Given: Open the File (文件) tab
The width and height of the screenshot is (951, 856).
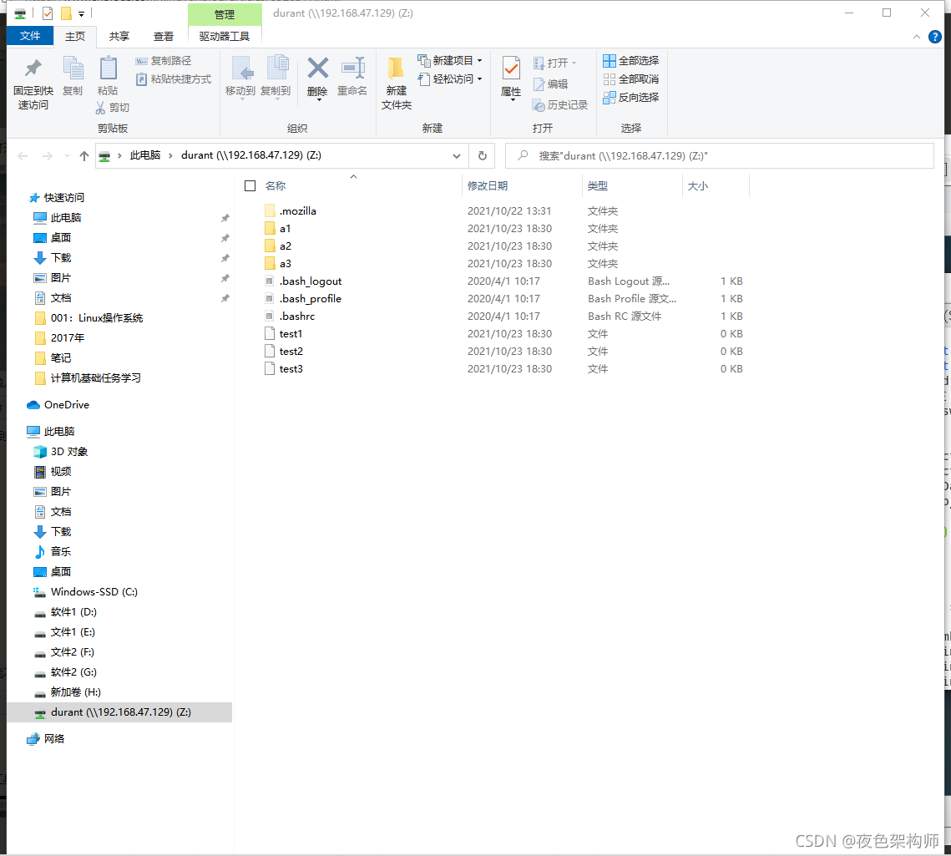Looking at the screenshot, I should (30, 37).
